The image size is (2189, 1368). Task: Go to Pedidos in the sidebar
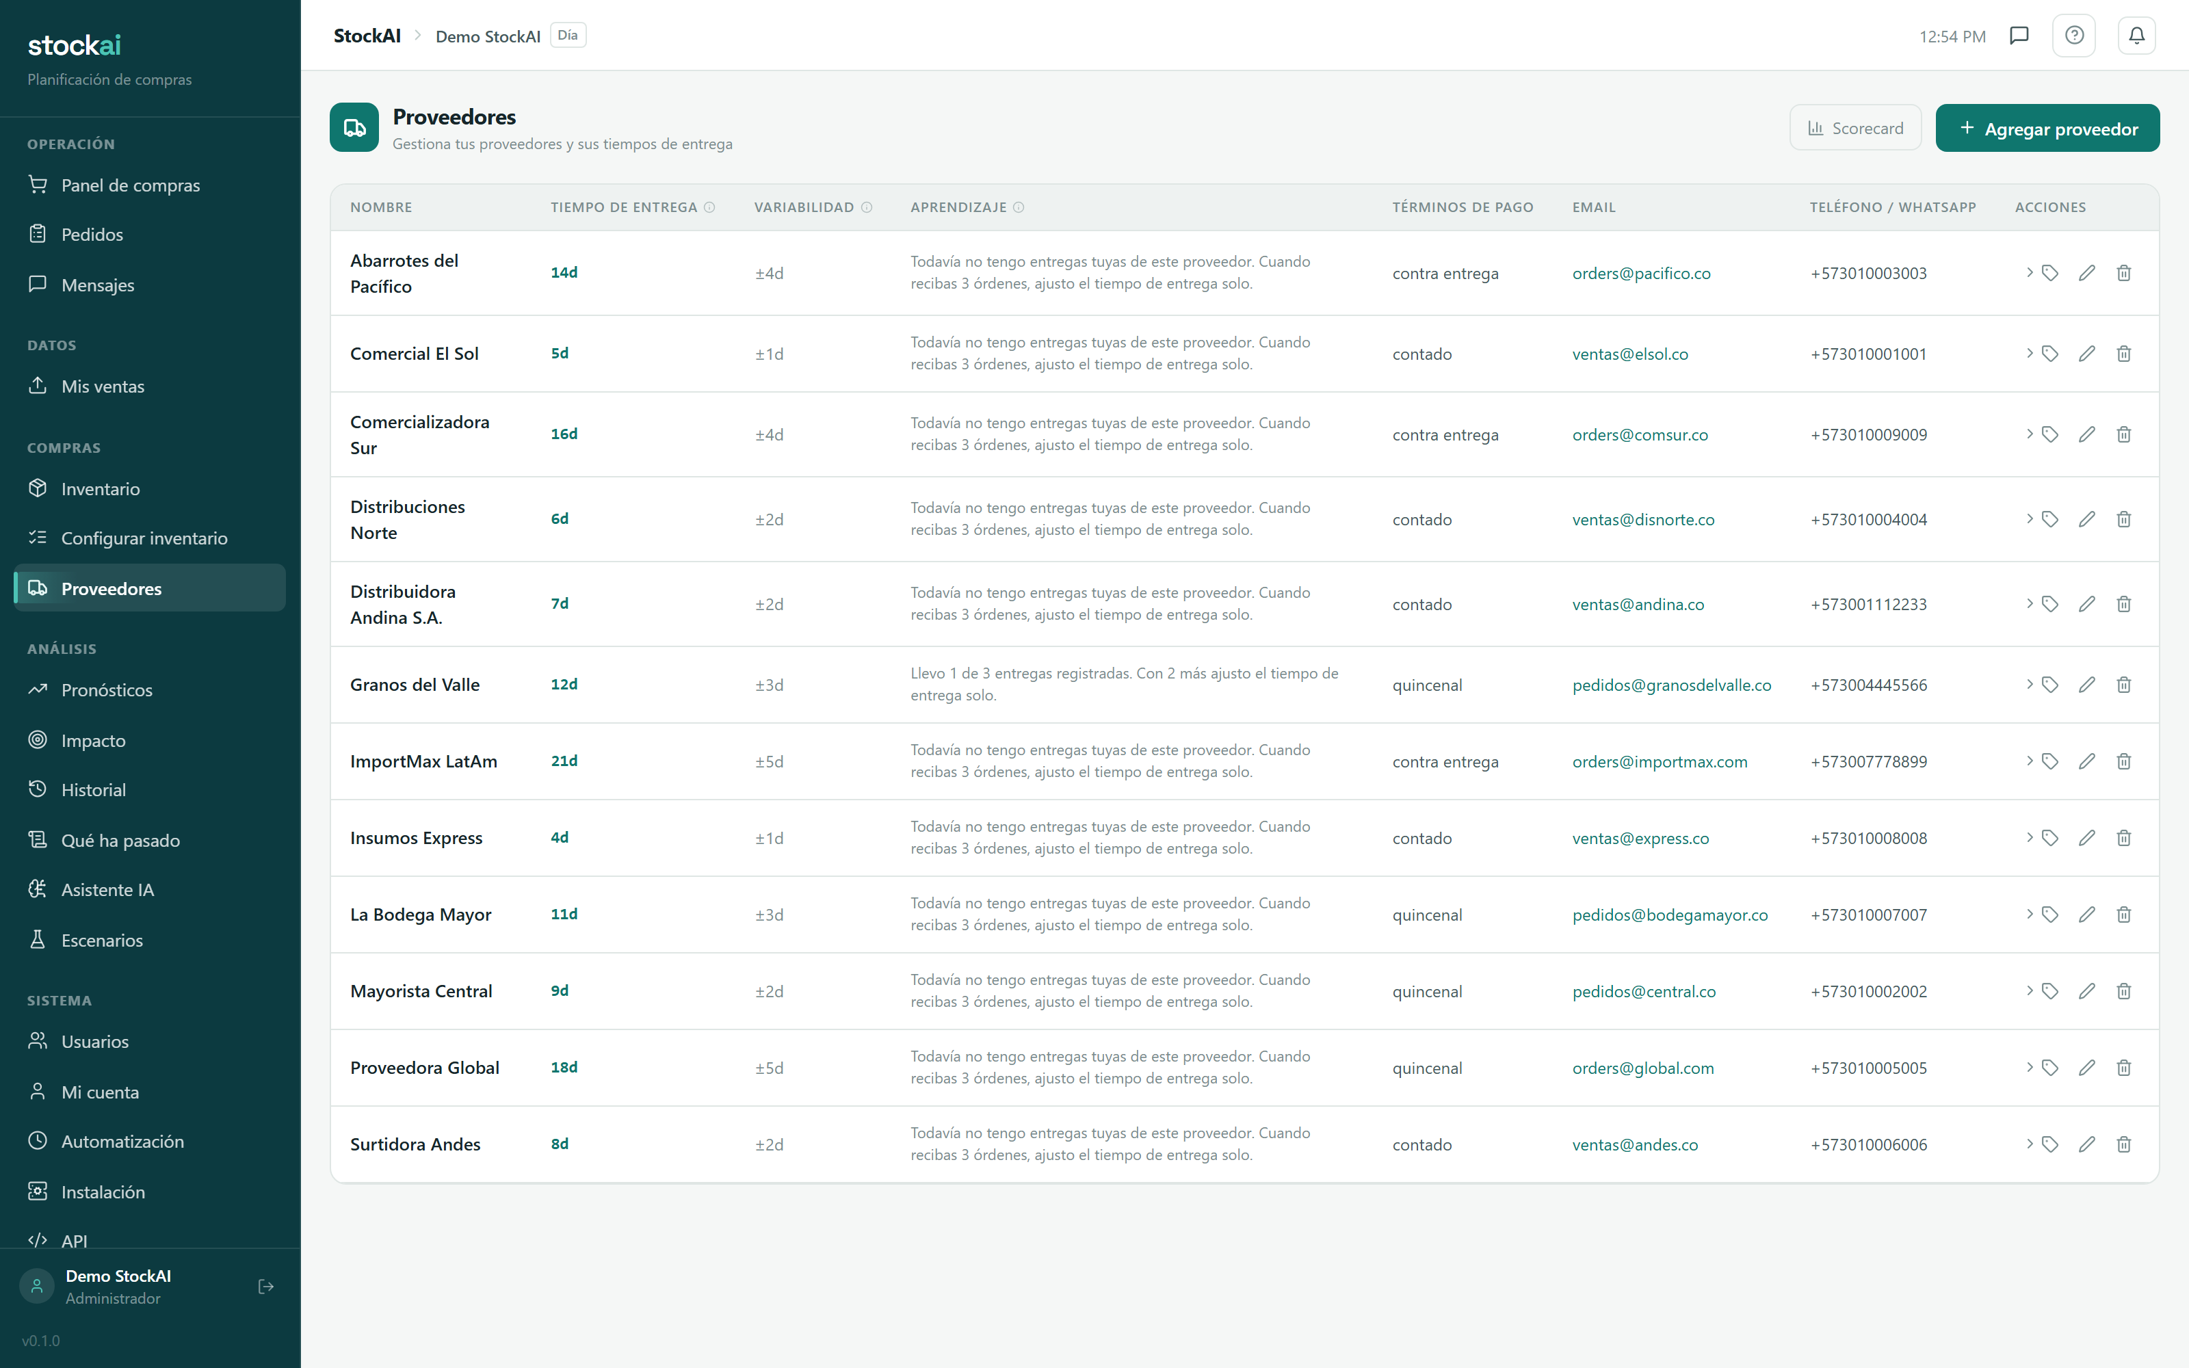point(150,235)
